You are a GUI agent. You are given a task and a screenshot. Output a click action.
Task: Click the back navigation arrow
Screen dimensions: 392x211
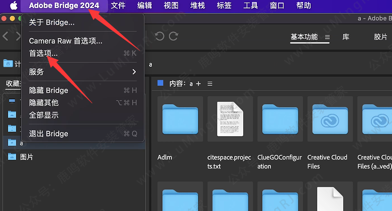pos(6,37)
